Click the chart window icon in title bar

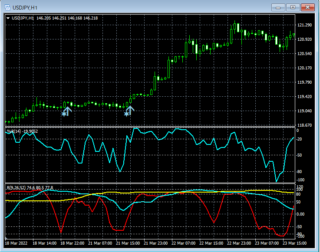pos(7,7)
